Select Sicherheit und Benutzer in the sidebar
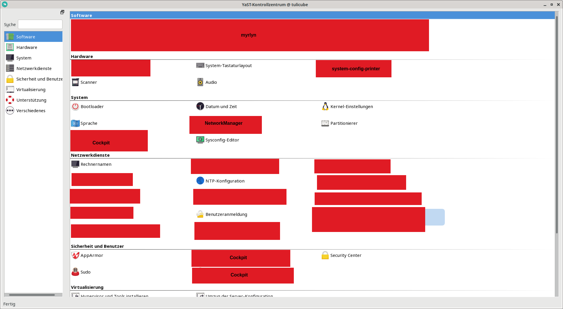This screenshot has width=563, height=309. [33, 79]
